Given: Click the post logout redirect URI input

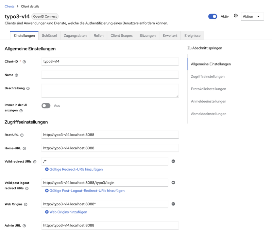Looking at the screenshot, I should coord(105,183).
